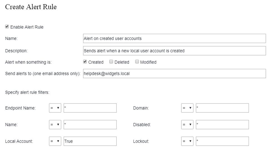
Task: Focus the Description text field
Action: click(x=174, y=51)
